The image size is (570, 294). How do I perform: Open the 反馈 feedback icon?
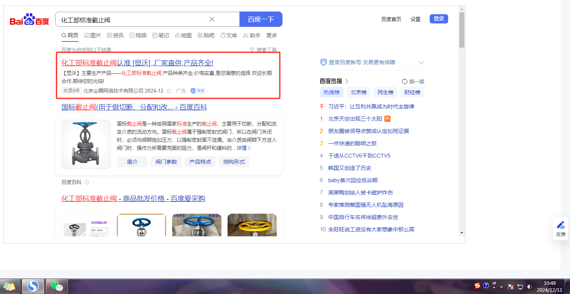pyautogui.click(x=560, y=228)
